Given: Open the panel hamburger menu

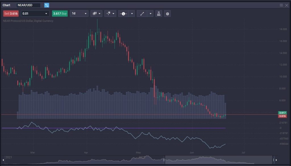Looking at the screenshot, I should (x=281, y=5).
